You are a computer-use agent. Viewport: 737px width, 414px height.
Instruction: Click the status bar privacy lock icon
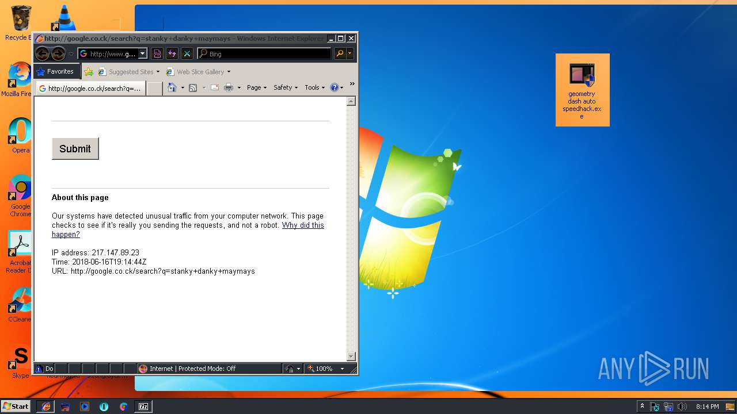[290, 369]
